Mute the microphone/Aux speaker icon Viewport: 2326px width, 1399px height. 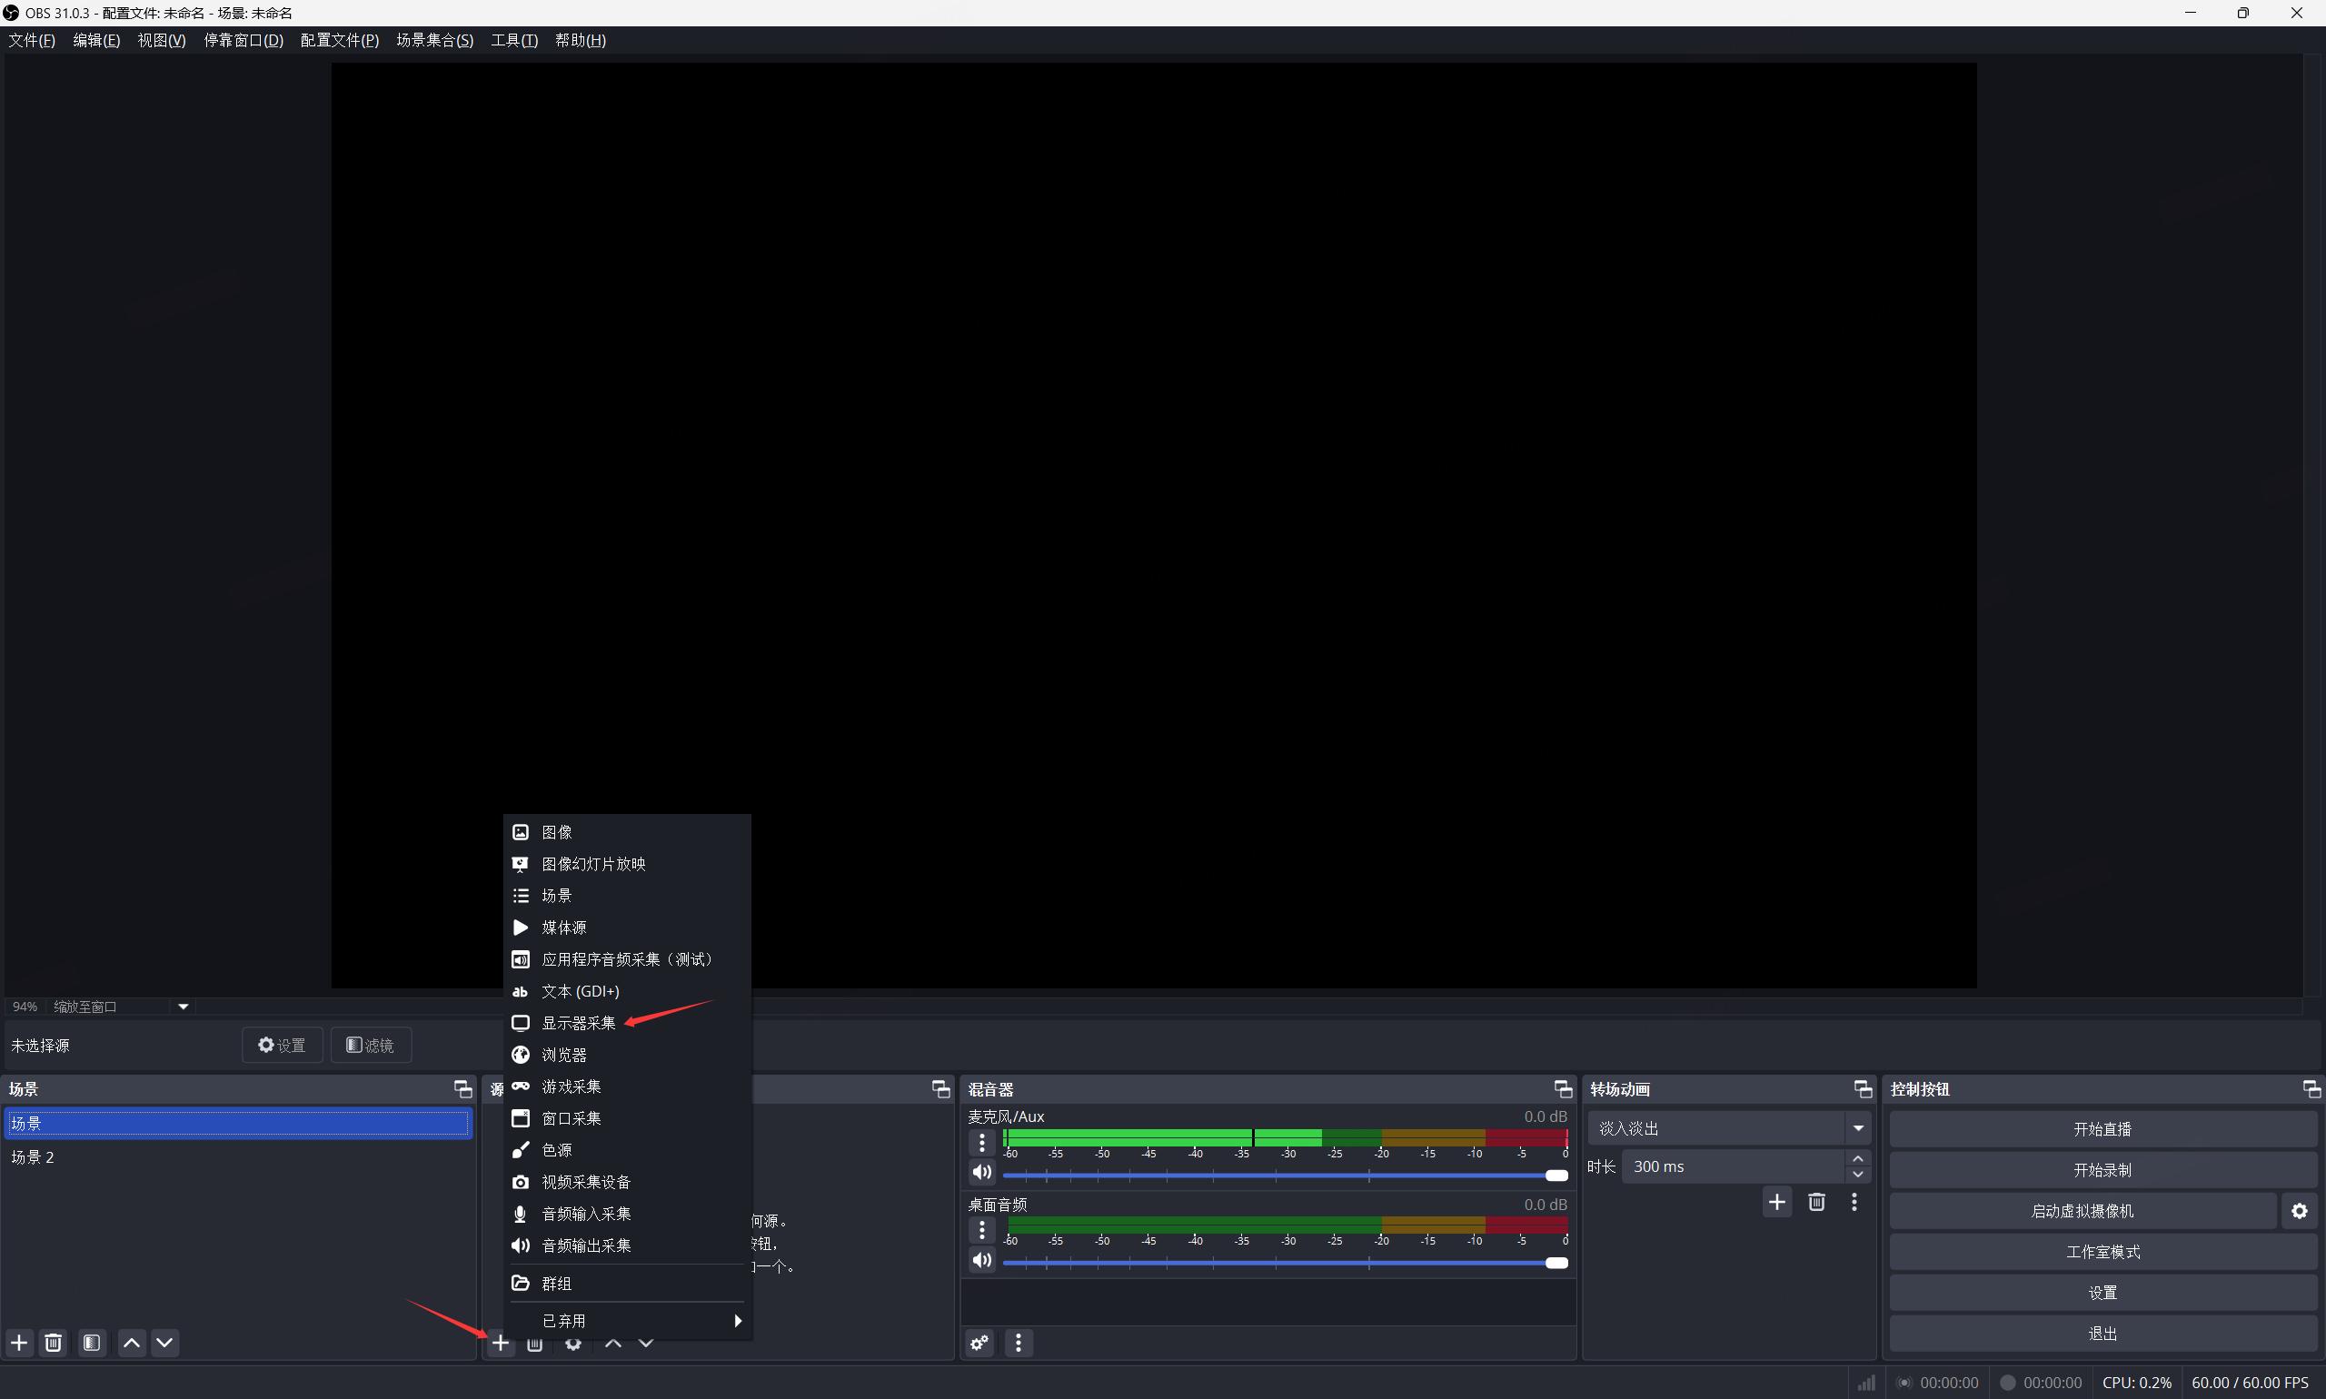[x=981, y=1172]
